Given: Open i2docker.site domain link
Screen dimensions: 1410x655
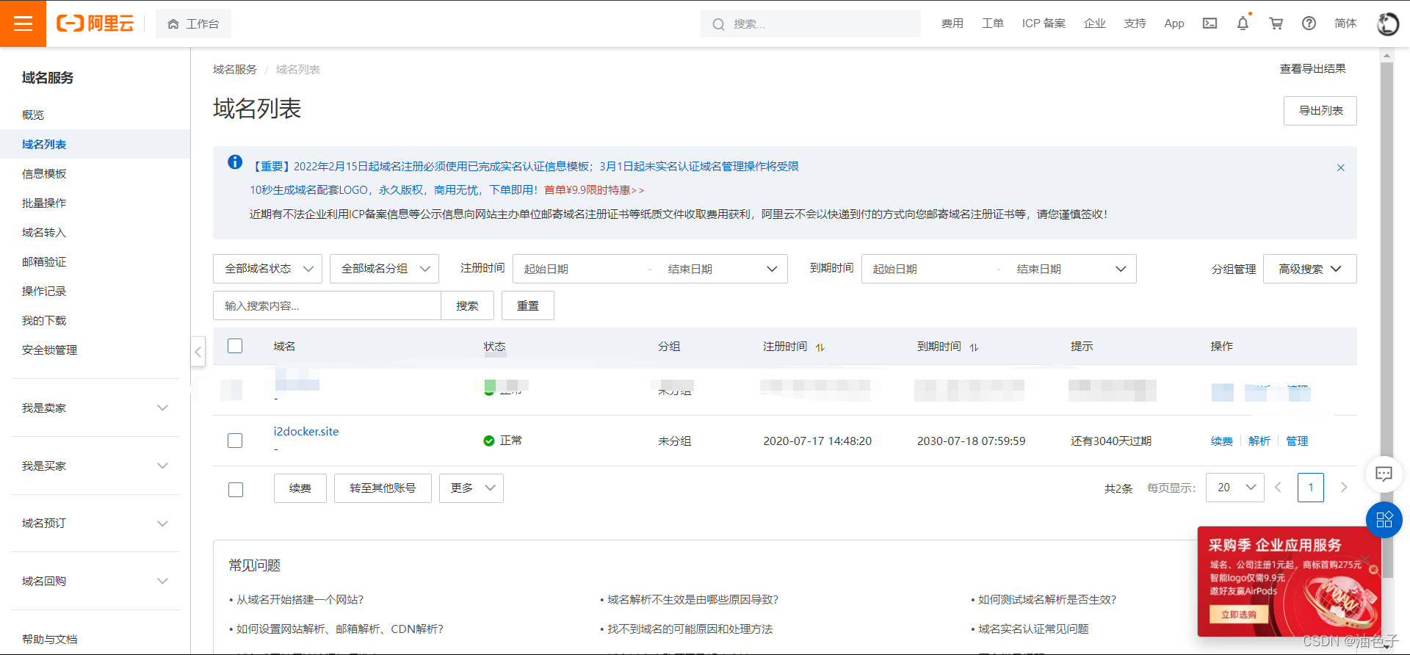Looking at the screenshot, I should (x=306, y=431).
